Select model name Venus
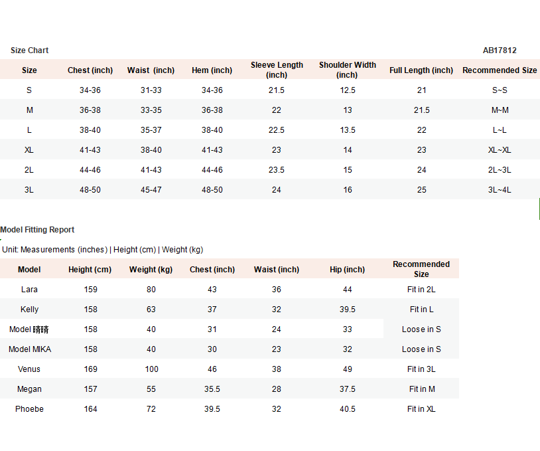This screenshot has height=451, width=540. [29, 369]
